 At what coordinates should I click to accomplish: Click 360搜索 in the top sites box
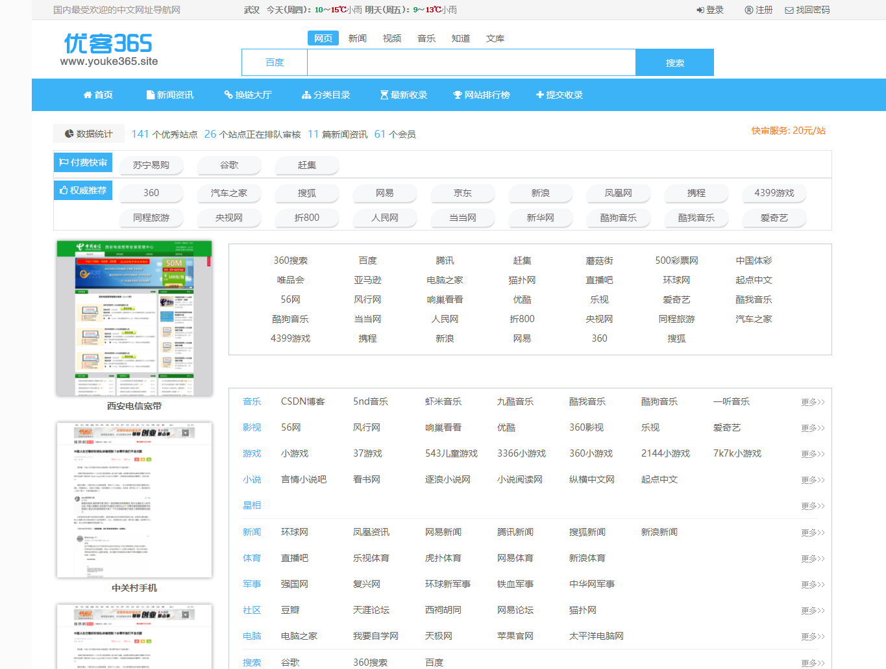coord(291,260)
